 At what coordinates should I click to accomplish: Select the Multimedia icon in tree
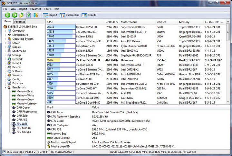9,51
